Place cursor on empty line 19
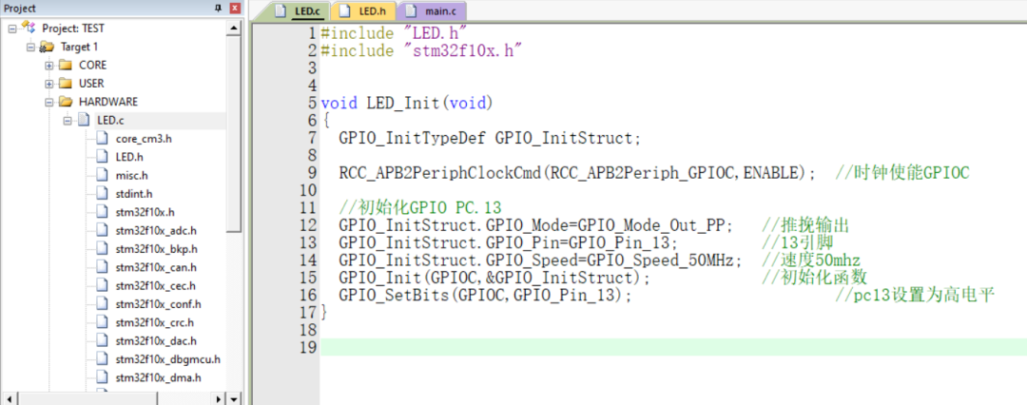This screenshot has width=1027, height=405. coord(673,347)
